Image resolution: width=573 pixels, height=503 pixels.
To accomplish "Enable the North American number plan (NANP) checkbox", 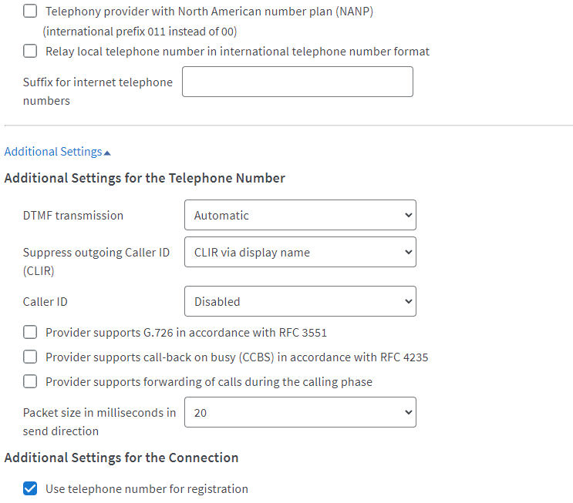I will (x=30, y=12).
